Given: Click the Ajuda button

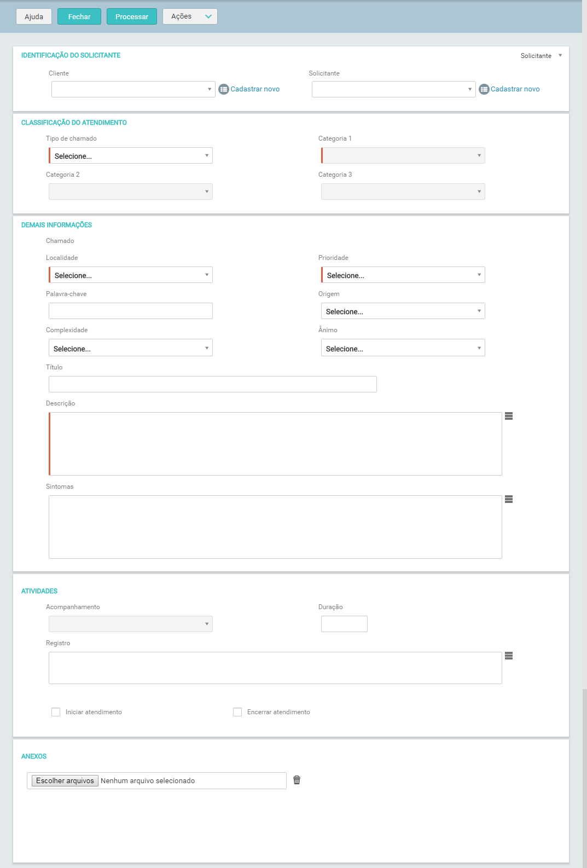Looking at the screenshot, I should tap(34, 16).
